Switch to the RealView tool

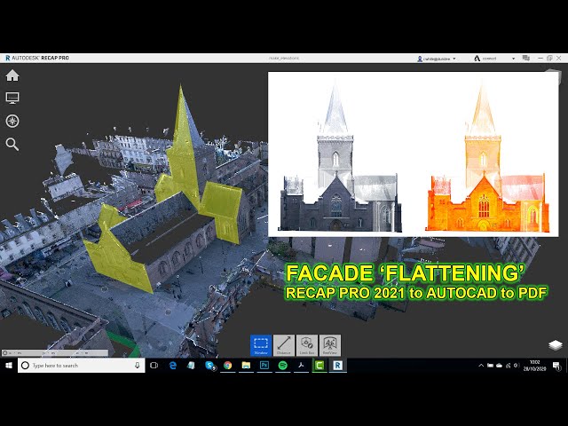point(329,345)
